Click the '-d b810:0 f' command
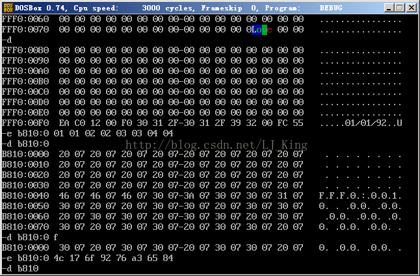 coord(30,237)
